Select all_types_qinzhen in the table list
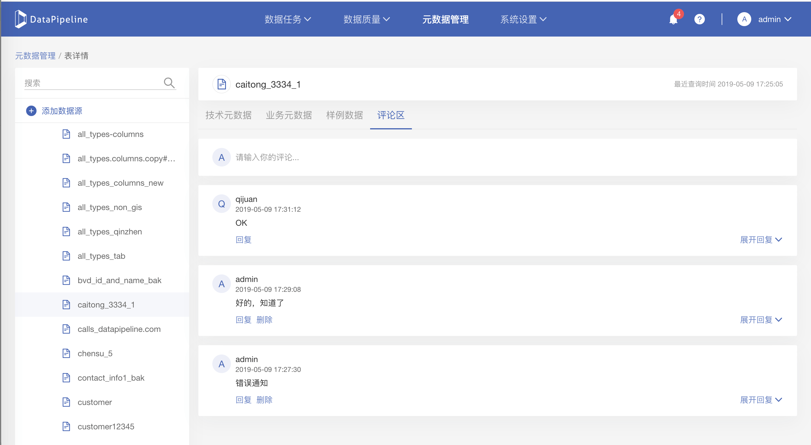Viewport: 811px width, 445px height. point(110,231)
